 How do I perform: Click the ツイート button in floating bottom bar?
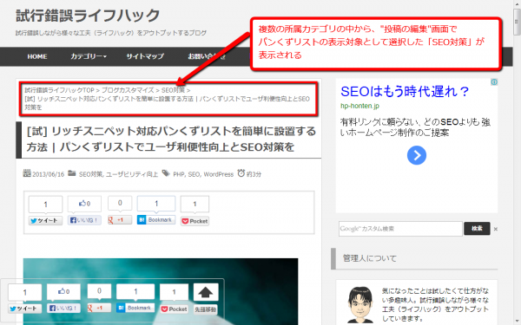pyautogui.click(x=25, y=309)
